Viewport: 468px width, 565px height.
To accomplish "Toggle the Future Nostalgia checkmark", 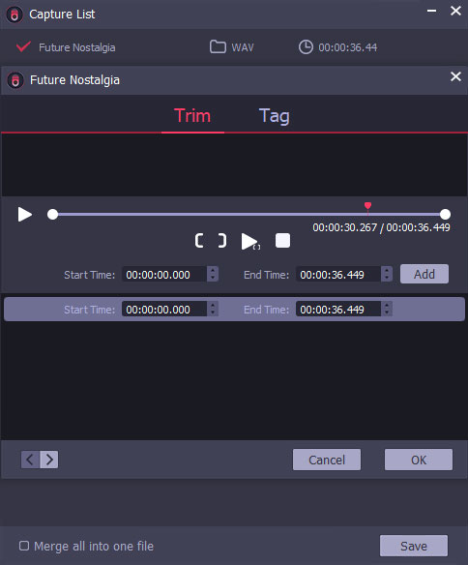I will pyautogui.click(x=23, y=46).
